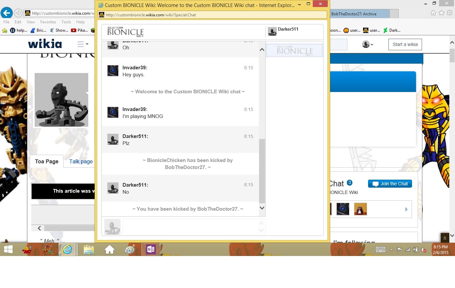This screenshot has height=288, width=455.
Task: Click the Custom BIONICLE logo in chat header
Action: (125, 32)
